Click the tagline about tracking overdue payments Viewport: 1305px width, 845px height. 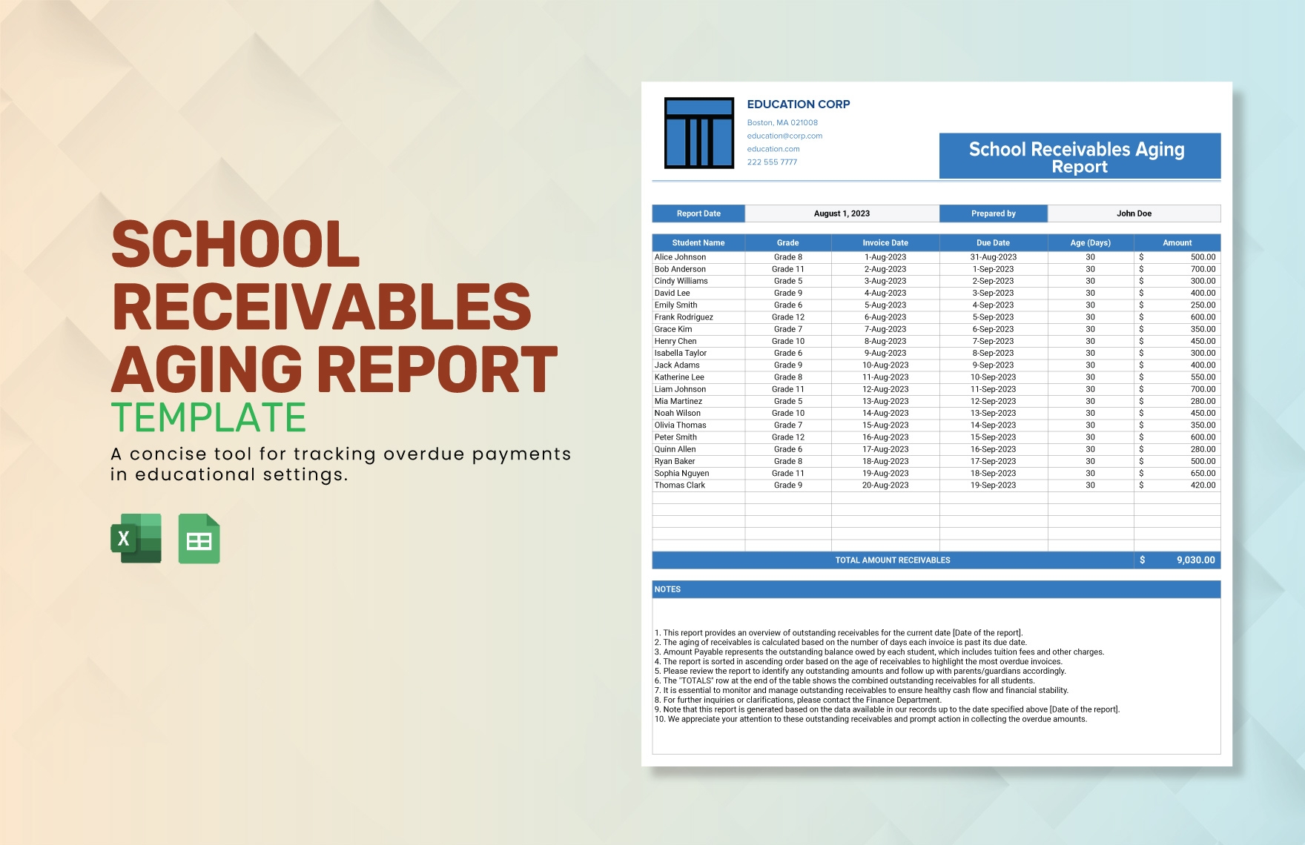click(x=340, y=464)
